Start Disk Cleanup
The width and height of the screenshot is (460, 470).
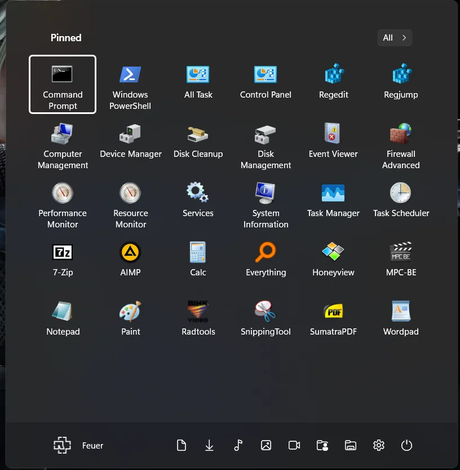pos(198,143)
